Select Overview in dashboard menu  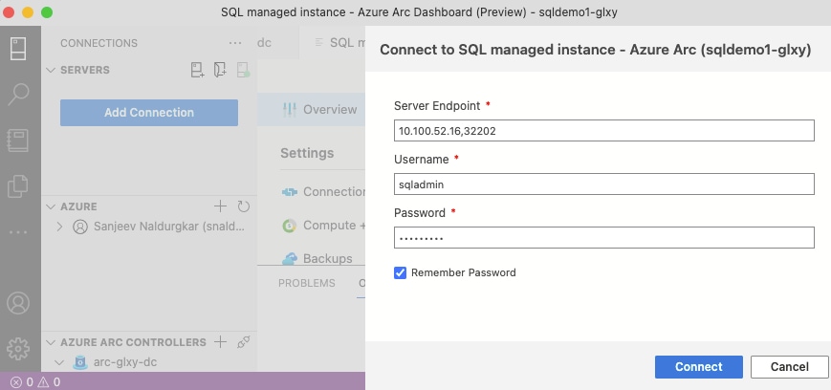coord(312,110)
